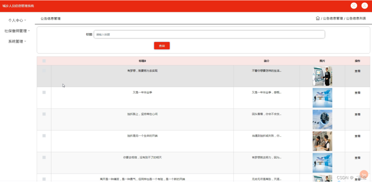Click the title 挫折路上，坚持常在心间
Screen dimensions: 372x183
(x=142, y=114)
